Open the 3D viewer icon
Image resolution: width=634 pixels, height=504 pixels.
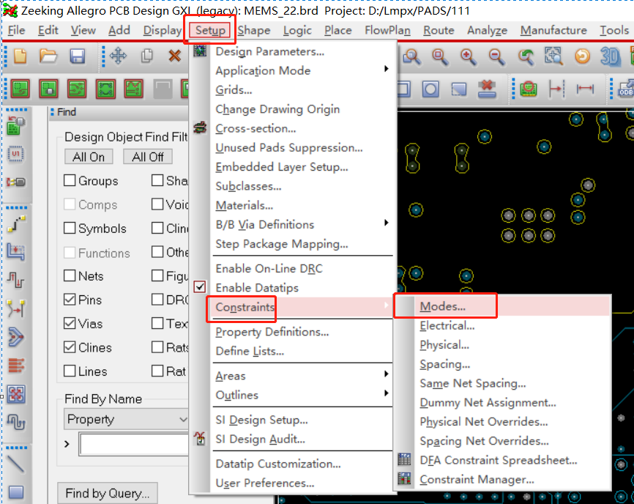[x=610, y=56]
